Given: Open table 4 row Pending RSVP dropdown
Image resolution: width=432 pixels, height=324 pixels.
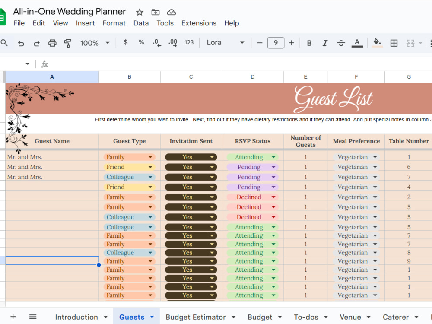Looking at the screenshot, I should (x=273, y=187).
